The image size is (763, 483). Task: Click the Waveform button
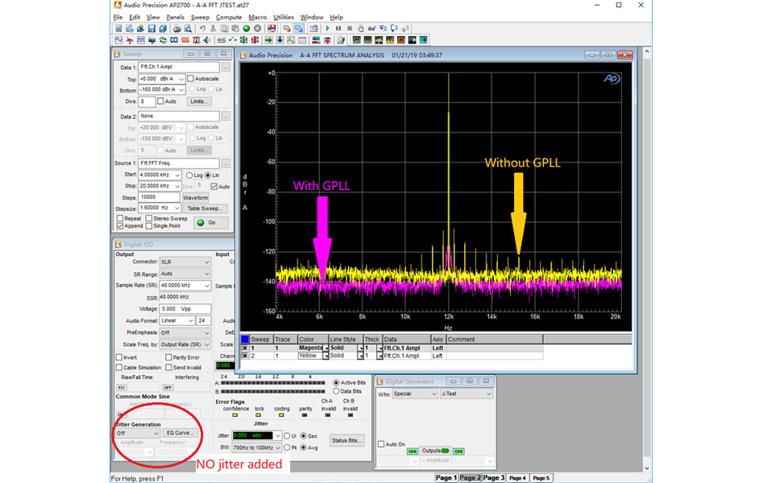point(196,197)
